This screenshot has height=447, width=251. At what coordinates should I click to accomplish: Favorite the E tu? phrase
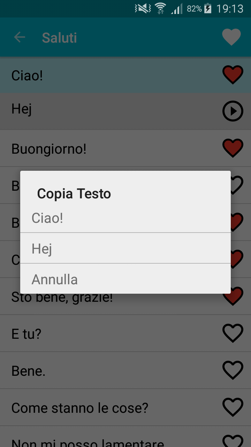233,333
